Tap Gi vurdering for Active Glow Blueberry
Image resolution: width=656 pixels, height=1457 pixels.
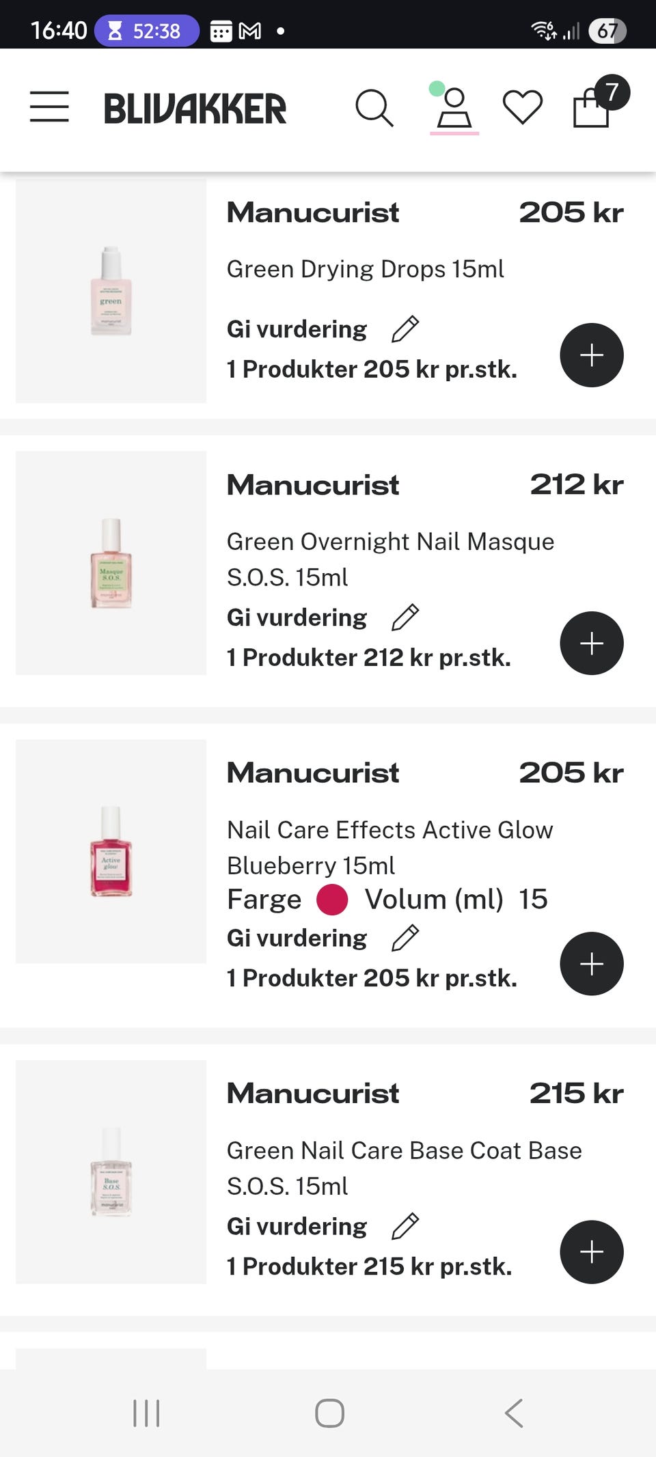[297, 938]
